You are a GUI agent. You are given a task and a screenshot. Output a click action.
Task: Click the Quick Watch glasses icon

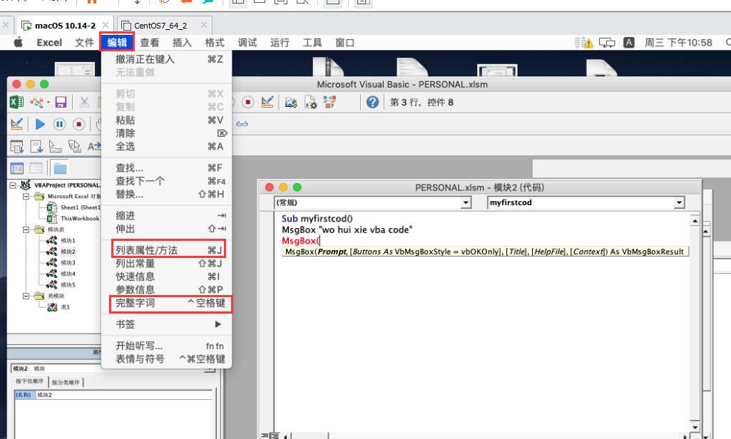242,124
